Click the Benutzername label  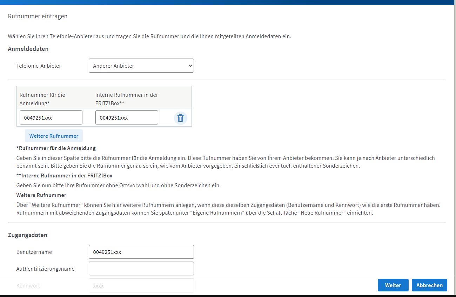click(x=34, y=252)
